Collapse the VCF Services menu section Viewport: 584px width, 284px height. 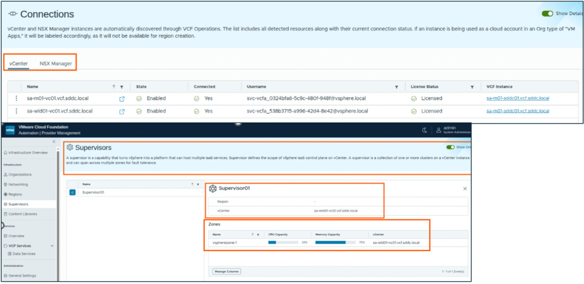[52, 246]
